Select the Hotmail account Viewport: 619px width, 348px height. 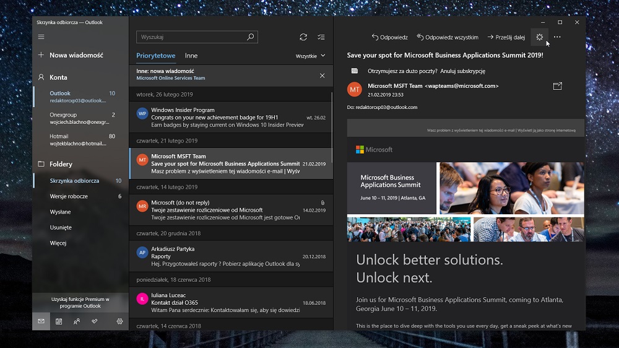point(81,139)
